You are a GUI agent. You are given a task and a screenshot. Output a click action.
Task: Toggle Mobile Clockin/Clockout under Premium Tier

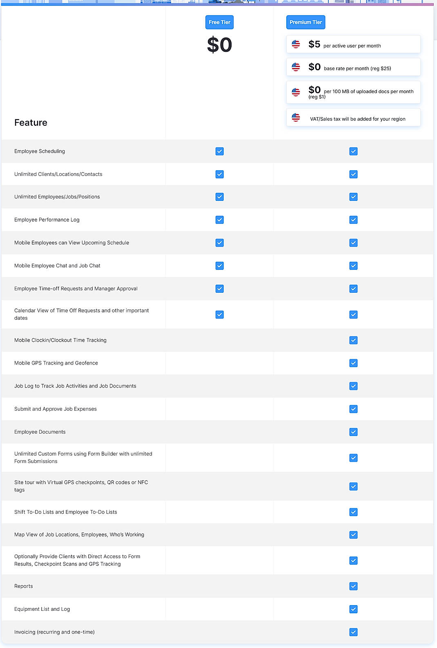point(353,340)
